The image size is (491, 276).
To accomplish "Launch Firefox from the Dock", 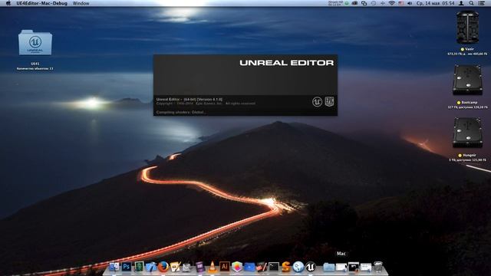I will coord(163,267).
